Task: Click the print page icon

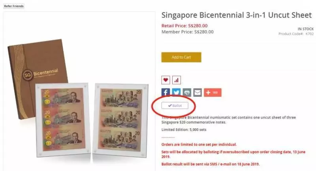Action: pyautogui.click(x=187, y=92)
